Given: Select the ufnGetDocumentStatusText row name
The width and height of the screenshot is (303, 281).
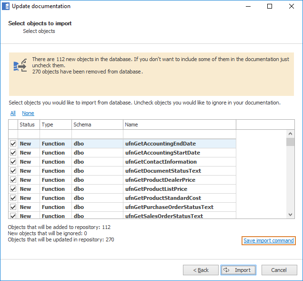Looking at the screenshot, I should [163, 171].
